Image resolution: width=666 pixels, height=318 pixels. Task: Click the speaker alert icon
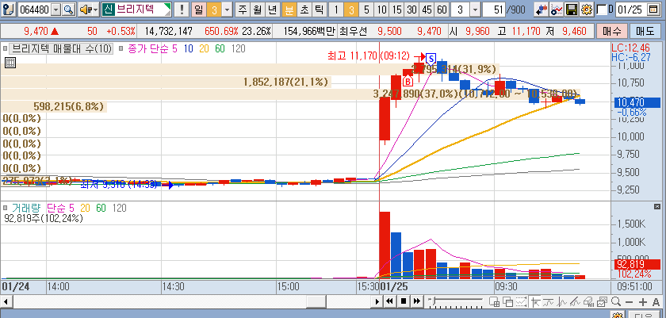[85, 10]
